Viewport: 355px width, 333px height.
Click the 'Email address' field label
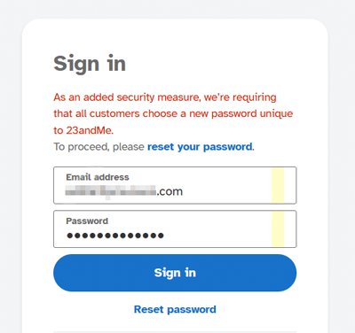pos(98,177)
